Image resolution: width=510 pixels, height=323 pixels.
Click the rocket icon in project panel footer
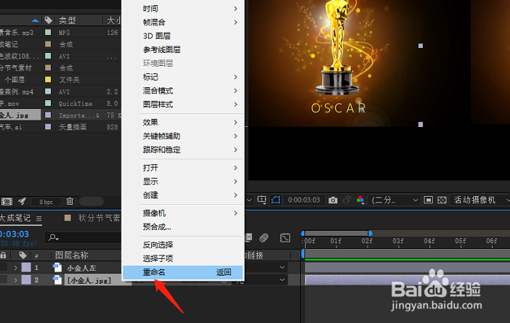click(22, 202)
